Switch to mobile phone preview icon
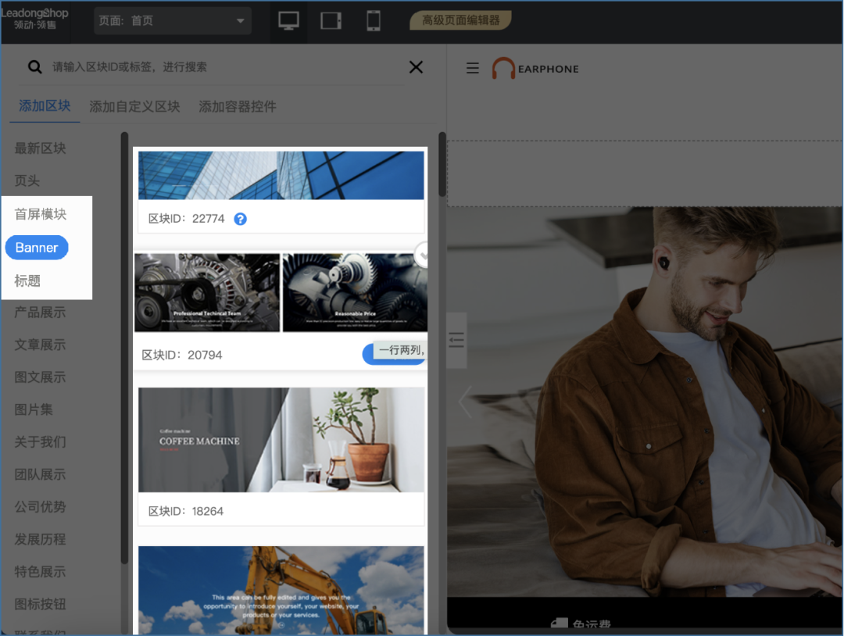 coord(374,21)
